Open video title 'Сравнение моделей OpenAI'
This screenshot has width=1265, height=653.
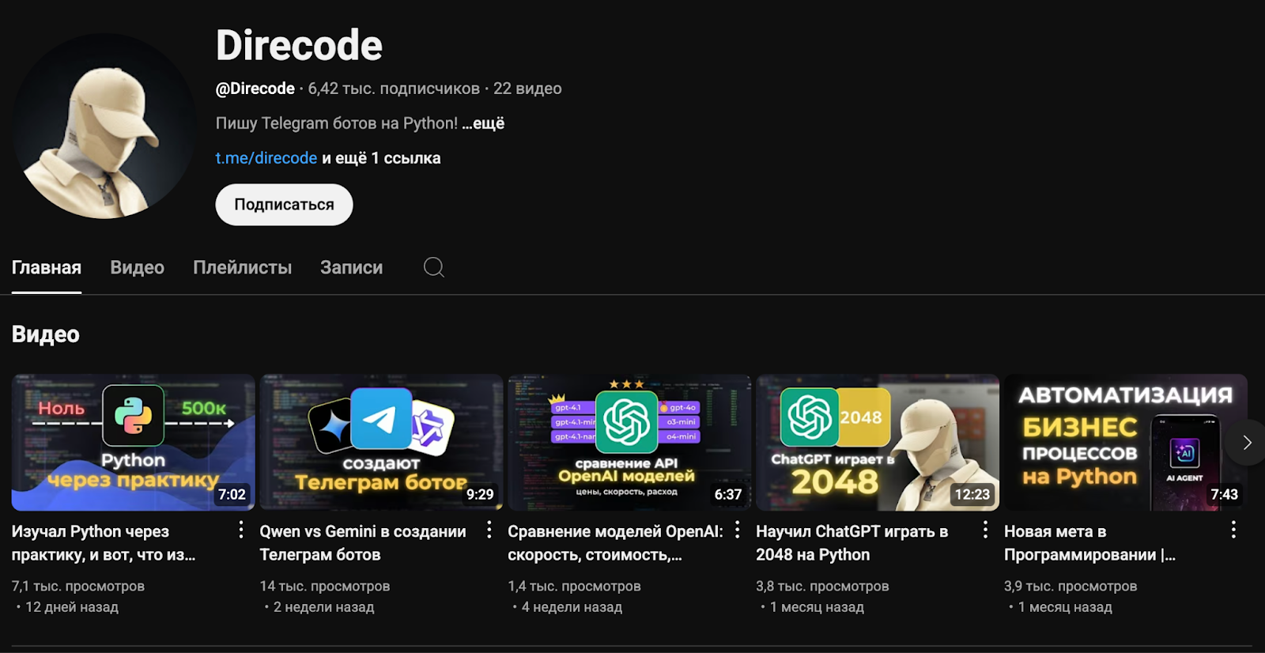tap(615, 543)
